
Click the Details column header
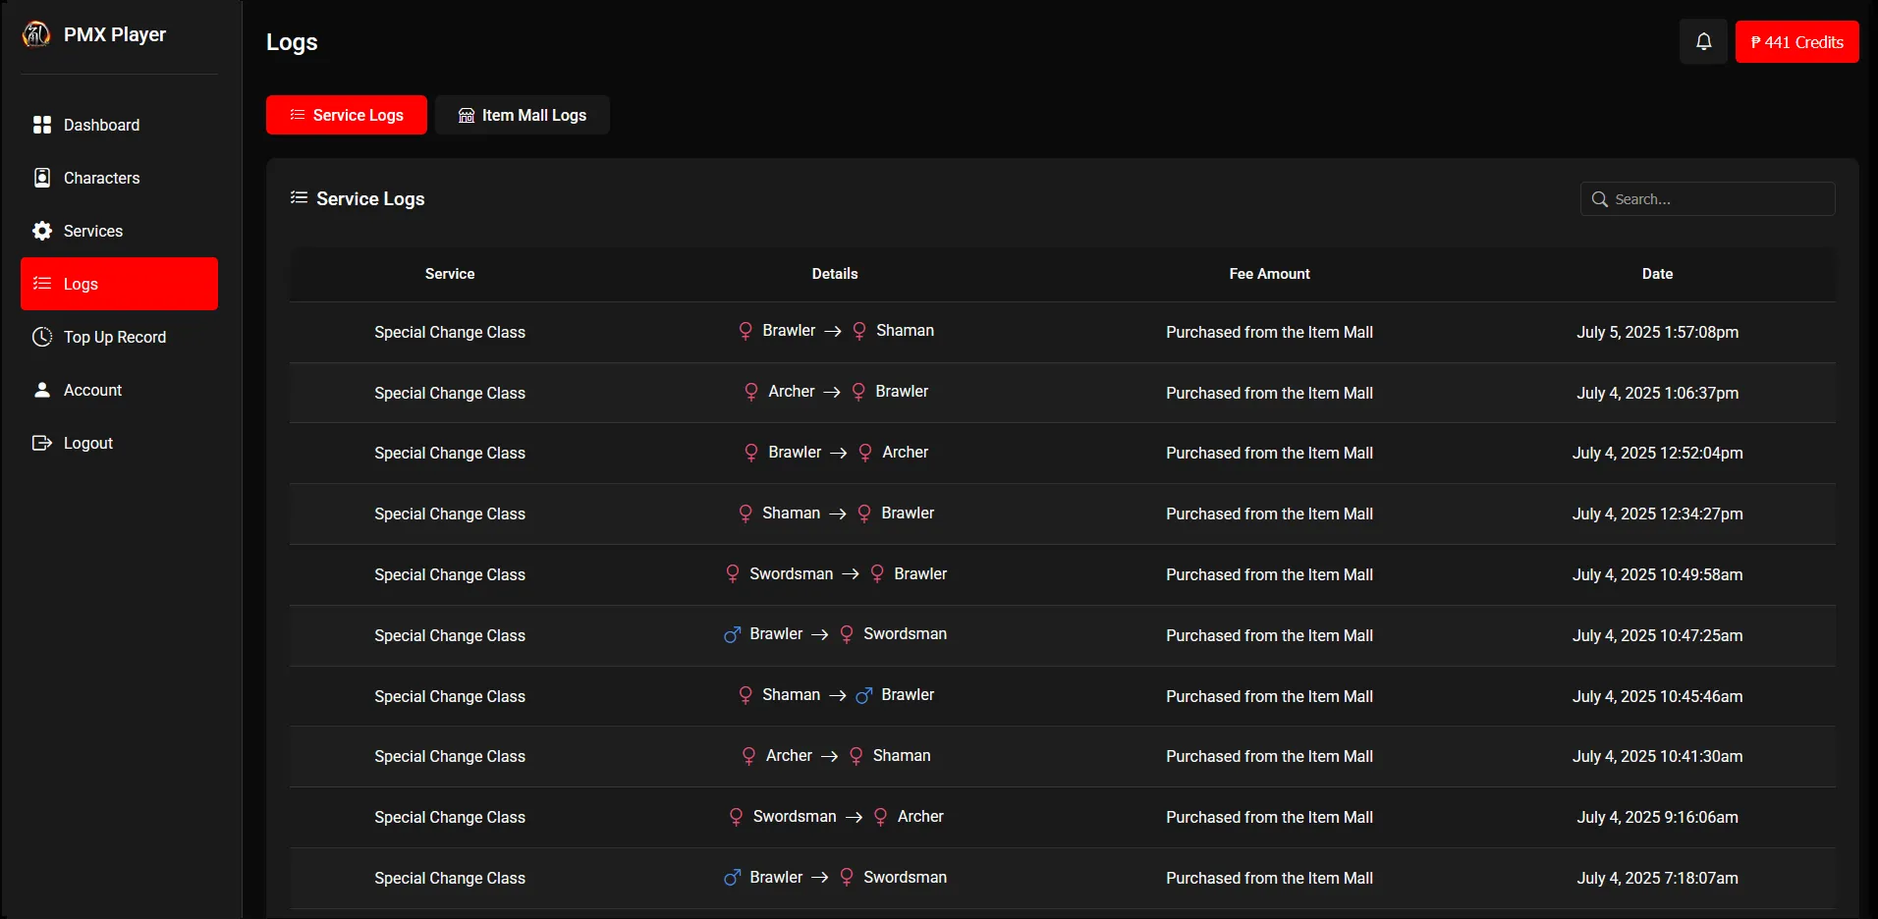(834, 274)
